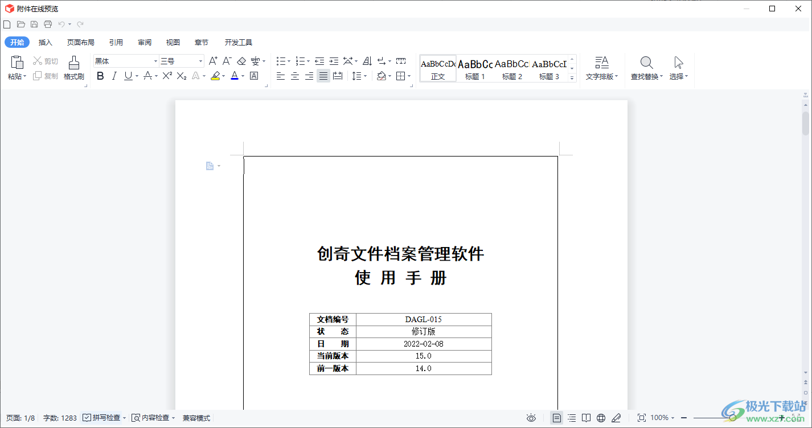Apply bold formatting with the B button
The image size is (812, 428).
coord(100,76)
